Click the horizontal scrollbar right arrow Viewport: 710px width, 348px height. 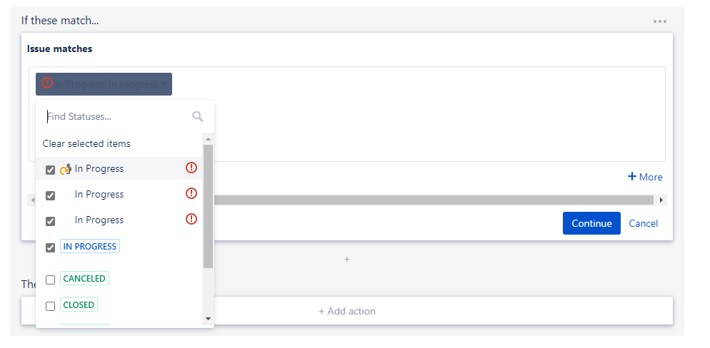pyautogui.click(x=661, y=200)
